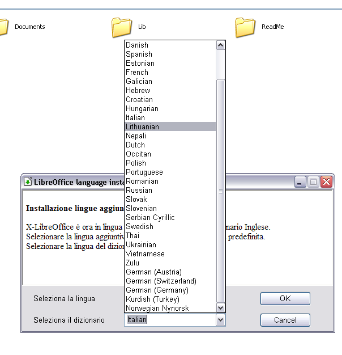Select Estonian in the language list
The height and width of the screenshot is (355, 342).
click(x=170, y=63)
